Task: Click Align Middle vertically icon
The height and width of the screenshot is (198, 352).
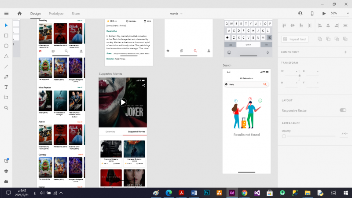Action: coord(293,26)
